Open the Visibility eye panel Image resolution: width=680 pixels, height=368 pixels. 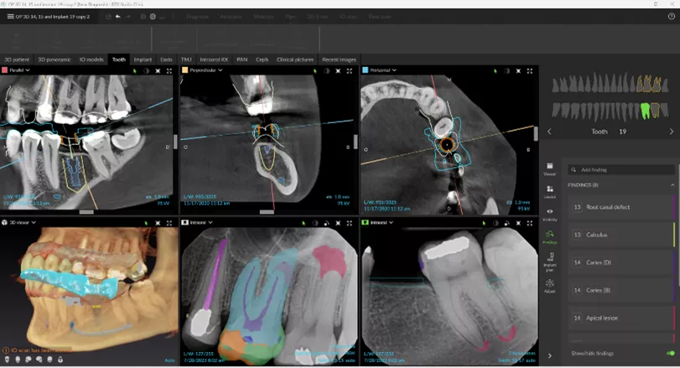tap(550, 215)
